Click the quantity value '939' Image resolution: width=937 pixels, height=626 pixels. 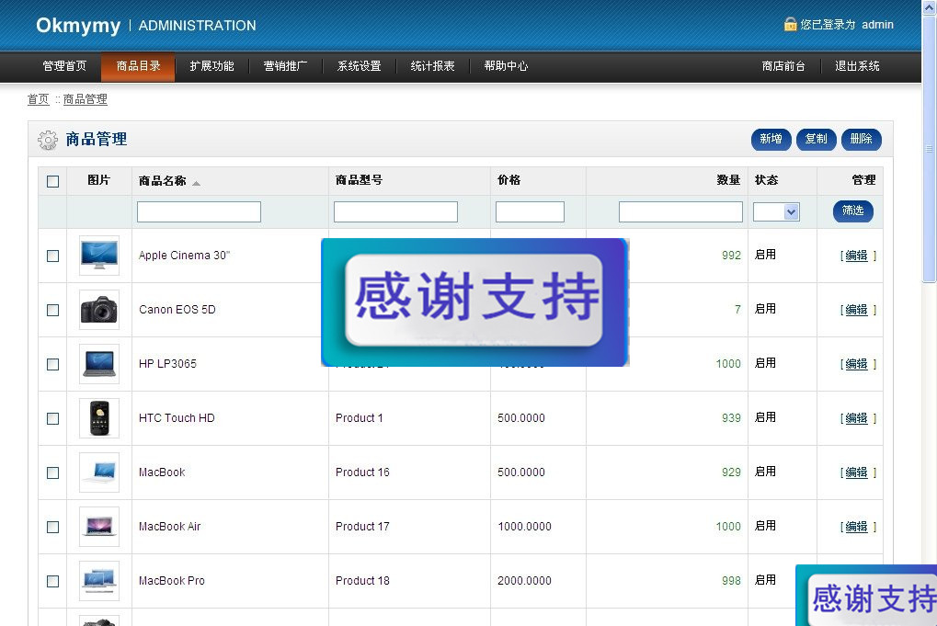(x=731, y=418)
